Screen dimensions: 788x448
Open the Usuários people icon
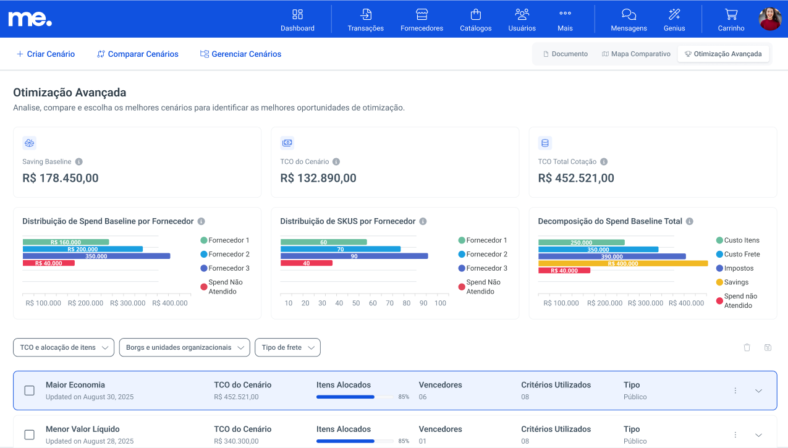522,14
